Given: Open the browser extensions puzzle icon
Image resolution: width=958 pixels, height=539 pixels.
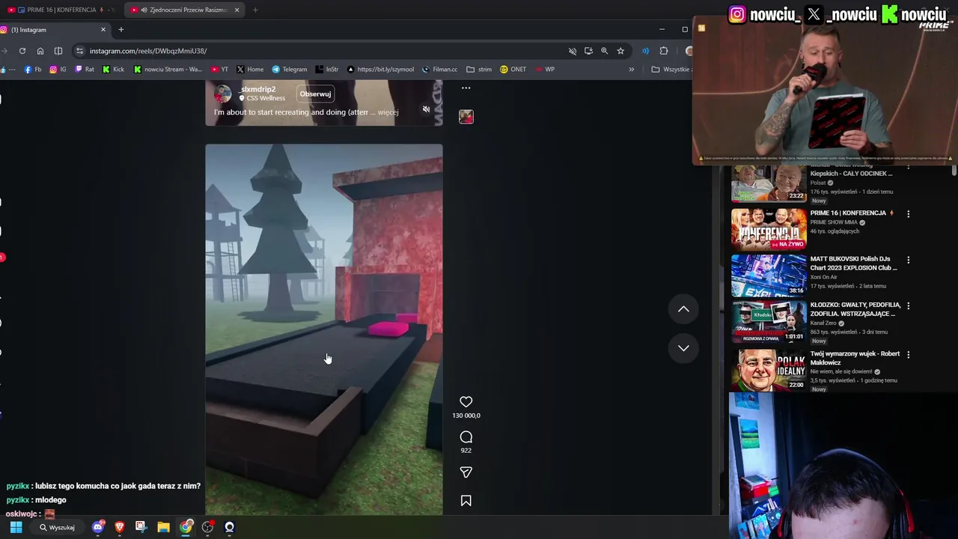Looking at the screenshot, I should click(664, 51).
